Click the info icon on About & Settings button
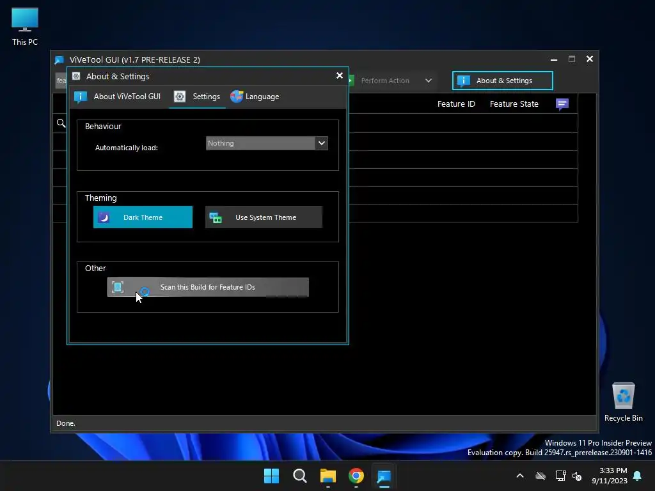The height and width of the screenshot is (491, 655). tap(463, 81)
